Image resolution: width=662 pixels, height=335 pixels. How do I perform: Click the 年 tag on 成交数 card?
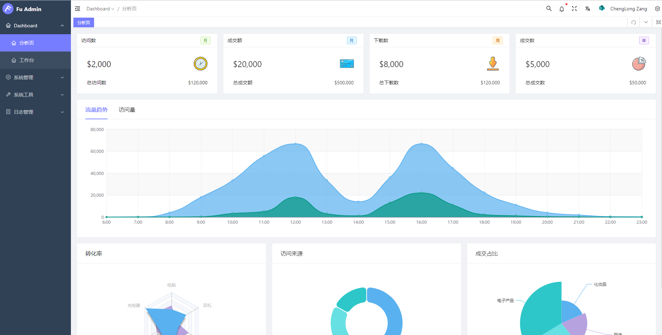pos(644,40)
